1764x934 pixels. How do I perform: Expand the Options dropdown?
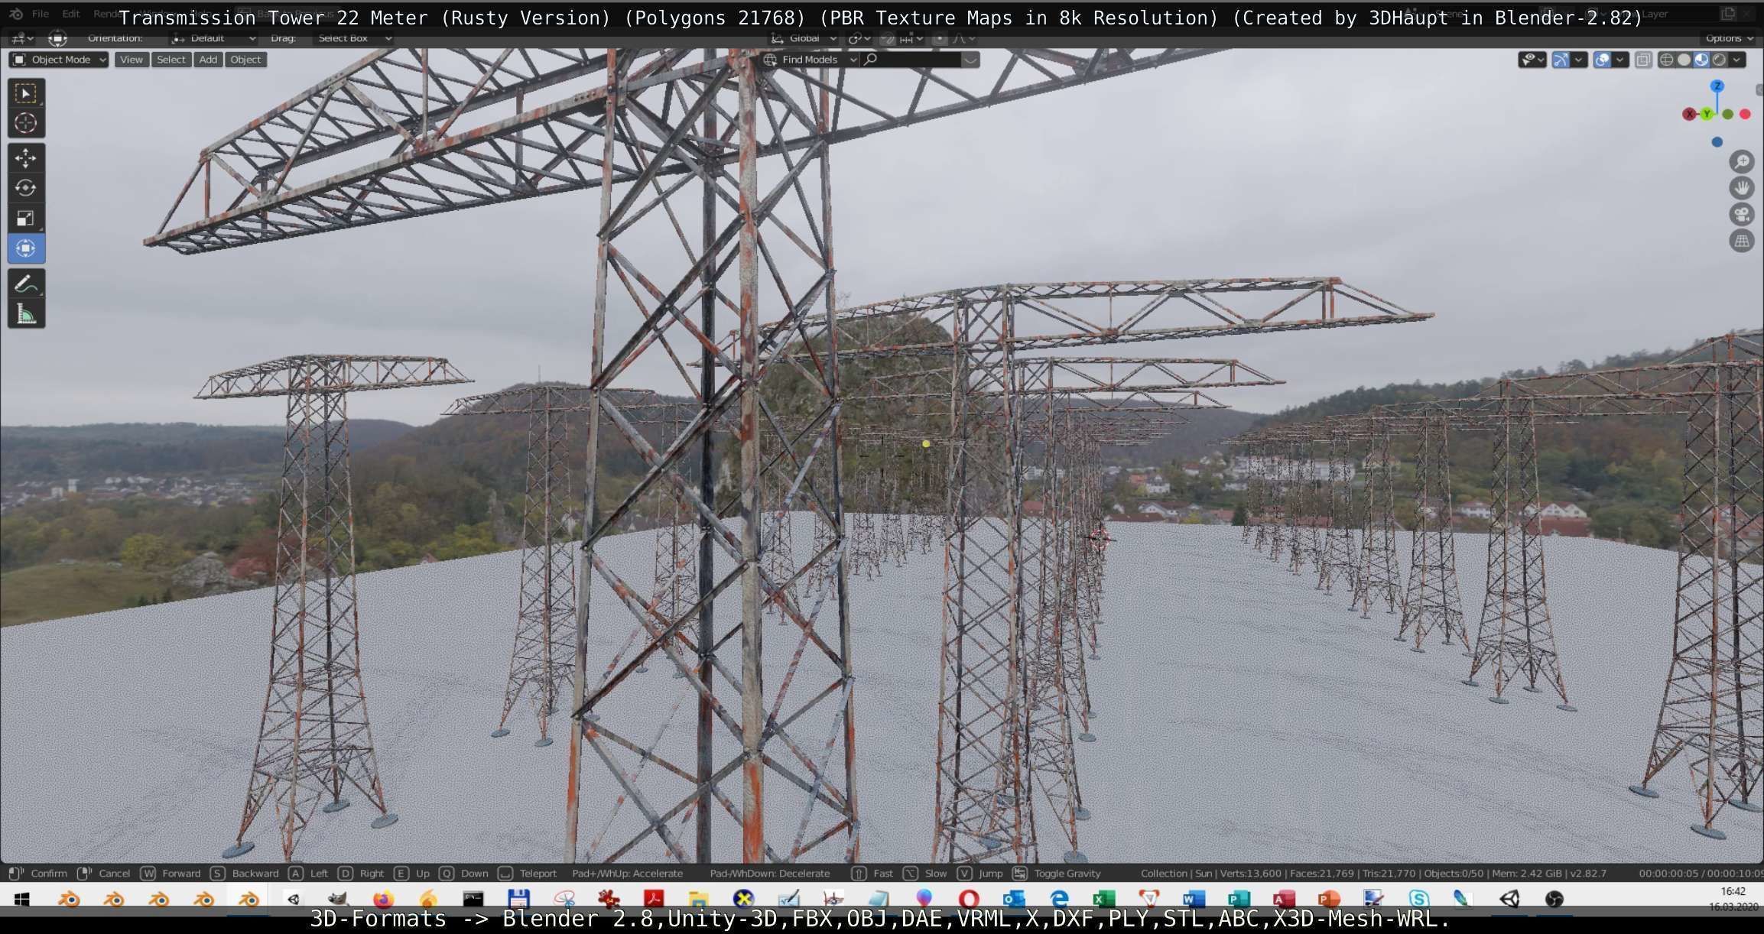click(x=1729, y=38)
